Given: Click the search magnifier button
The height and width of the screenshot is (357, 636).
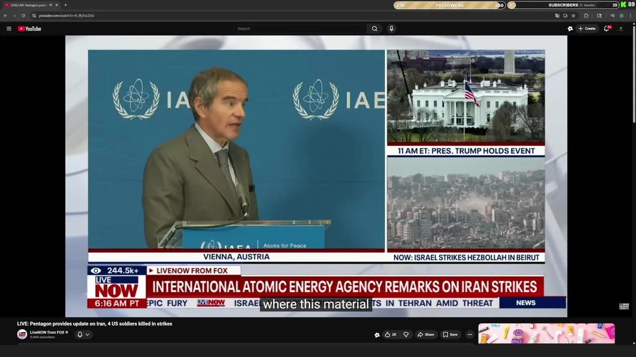Looking at the screenshot, I should 375,29.
